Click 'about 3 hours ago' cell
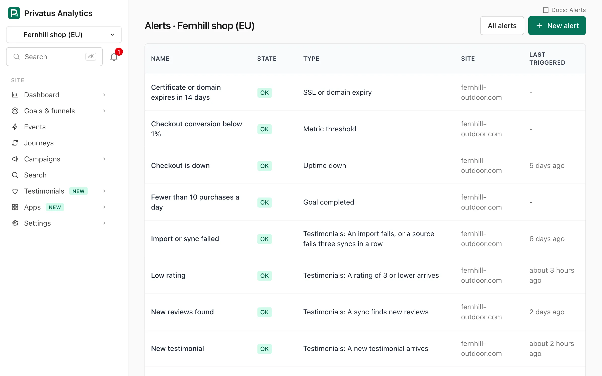The image size is (602, 376). coord(552,275)
